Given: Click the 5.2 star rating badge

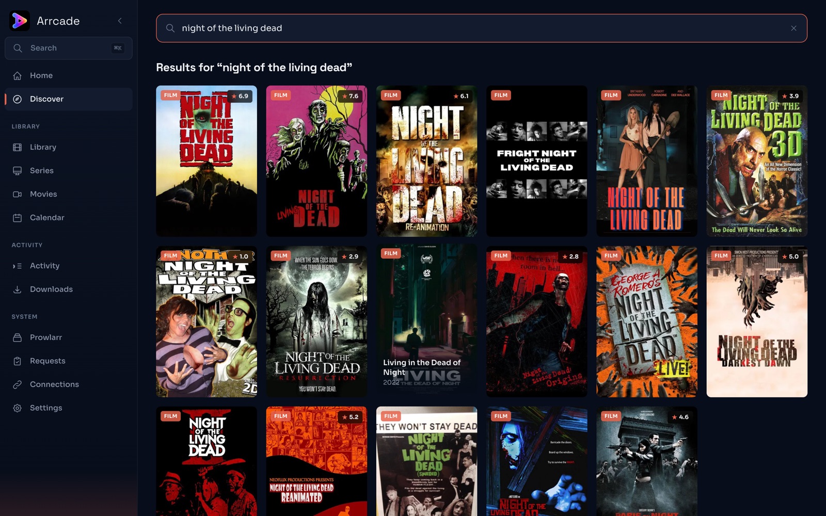Looking at the screenshot, I should click(x=350, y=417).
